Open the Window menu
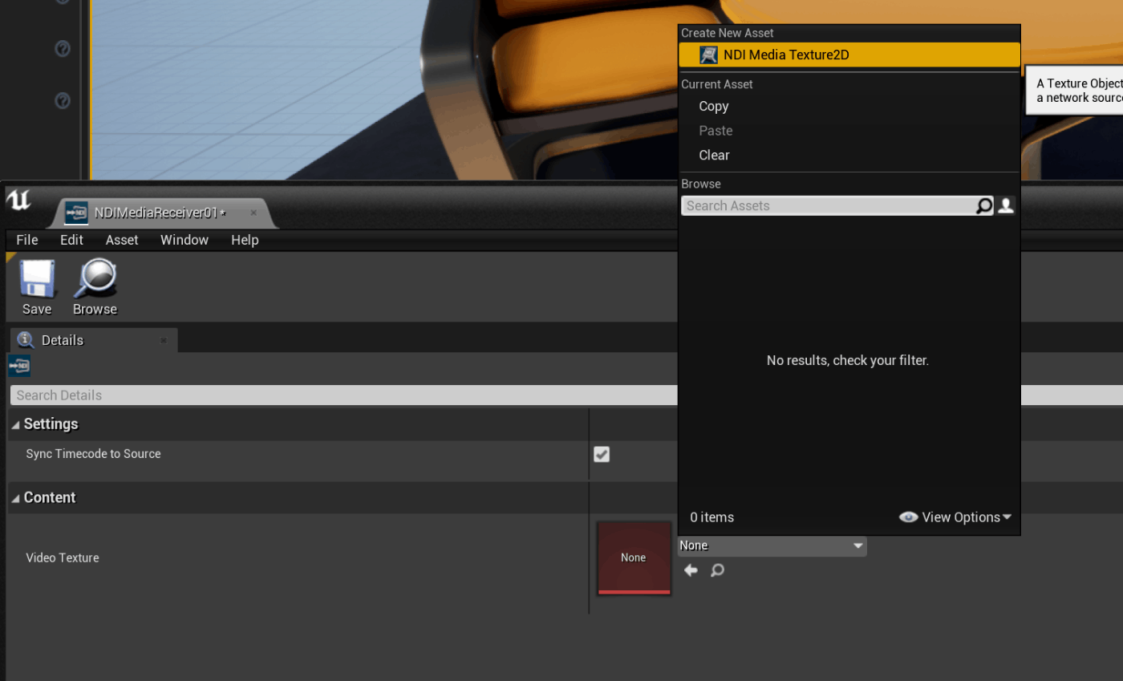This screenshot has height=681, width=1123. [184, 240]
